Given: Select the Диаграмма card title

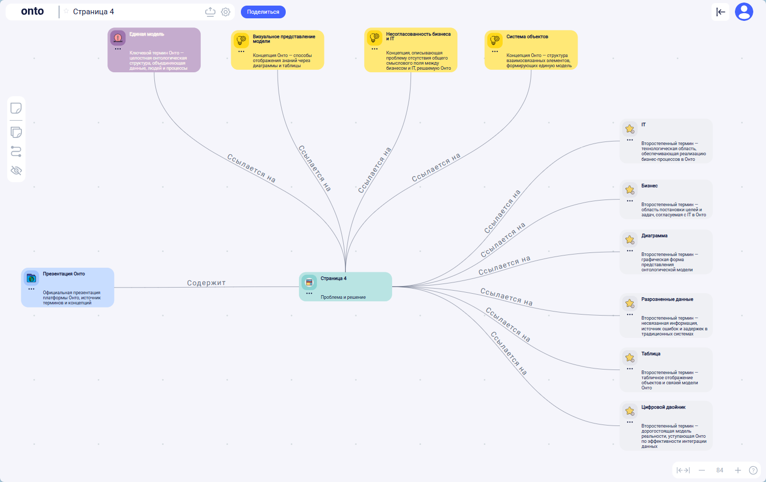Looking at the screenshot, I should pyautogui.click(x=654, y=236).
